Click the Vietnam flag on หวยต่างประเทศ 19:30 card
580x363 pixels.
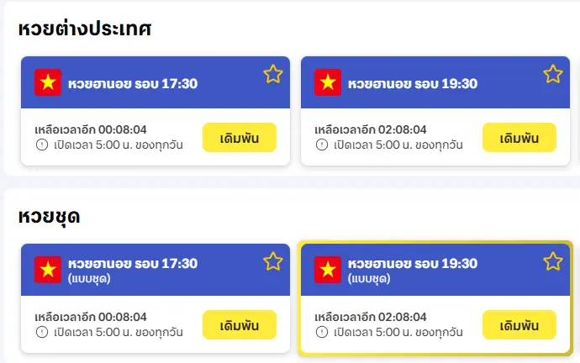pyautogui.click(x=328, y=83)
